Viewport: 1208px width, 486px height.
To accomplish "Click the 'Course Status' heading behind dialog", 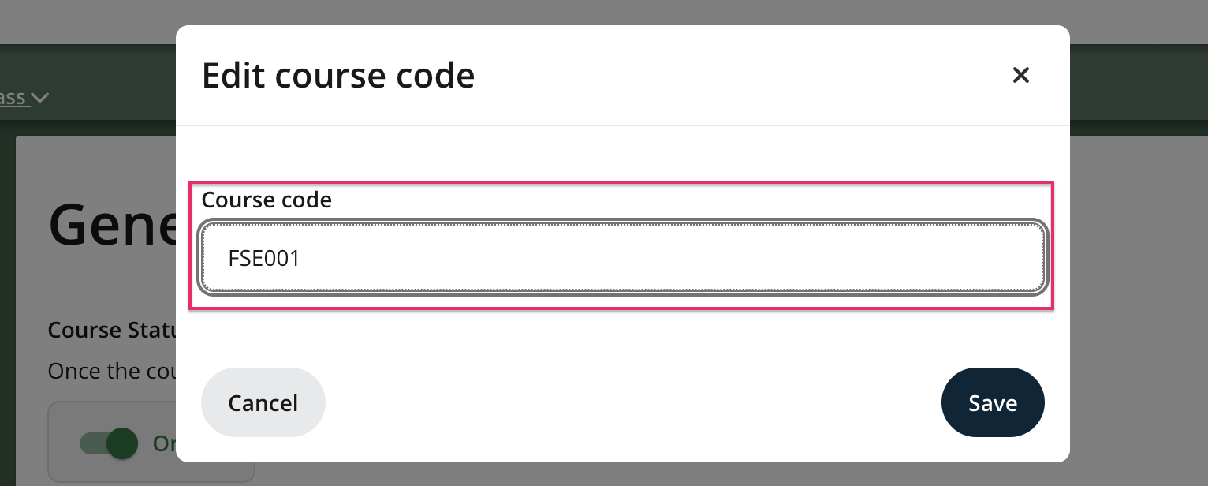I will point(111,330).
